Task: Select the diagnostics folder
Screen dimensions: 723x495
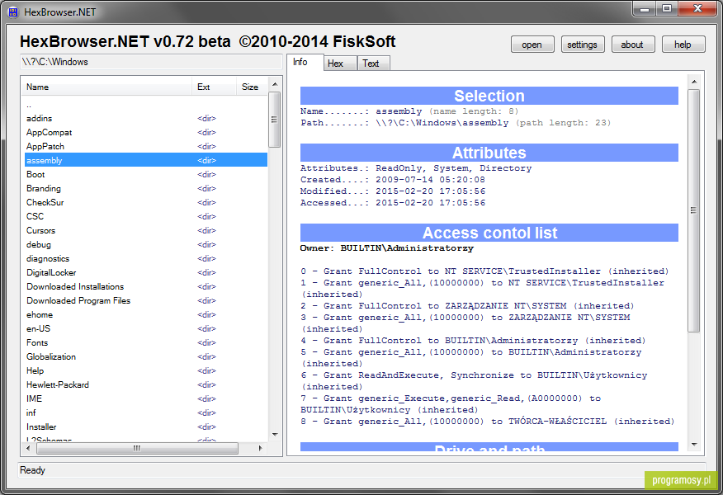Action: [x=146, y=258]
